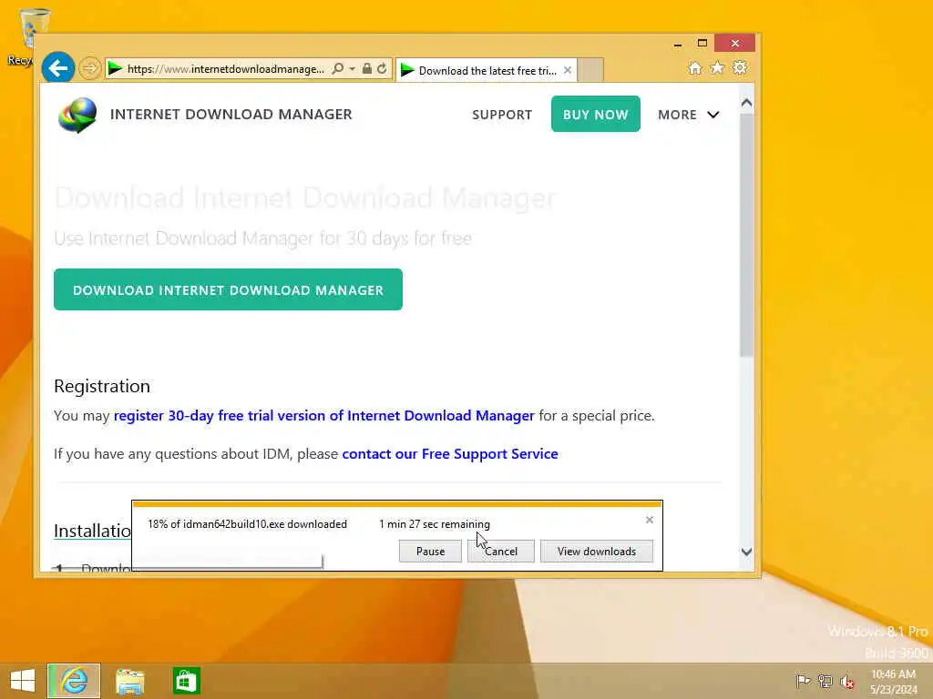The height and width of the screenshot is (699, 933).
Task: Click the search magnifier in address bar
Action: (338, 68)
